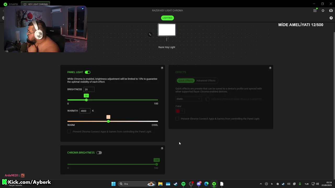This screenshot has height=188, width=335.
Task: Check Prevent Chroma Connect box in Effects panel
Action: (x=177, y=119)
